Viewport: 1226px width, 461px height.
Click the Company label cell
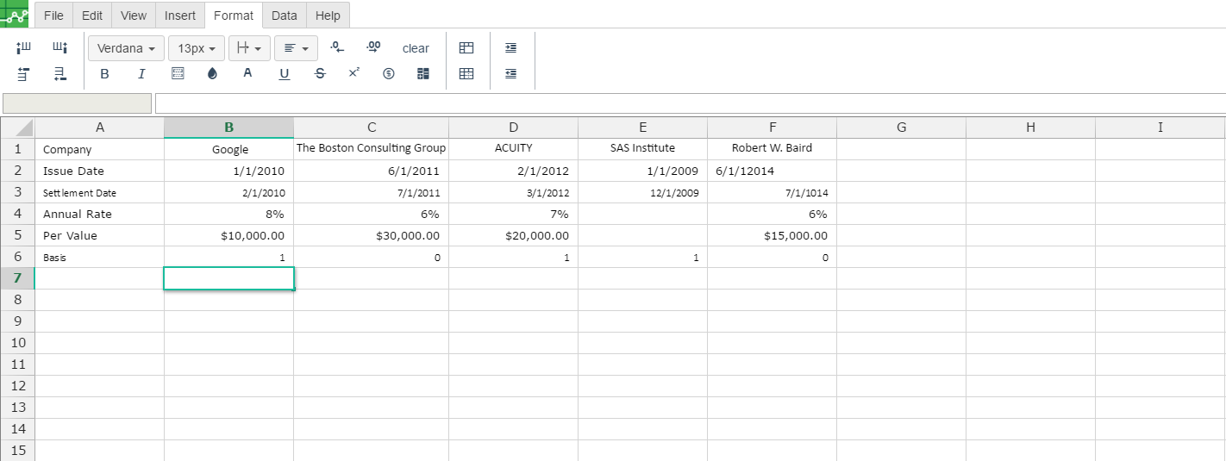coord(100,149)
